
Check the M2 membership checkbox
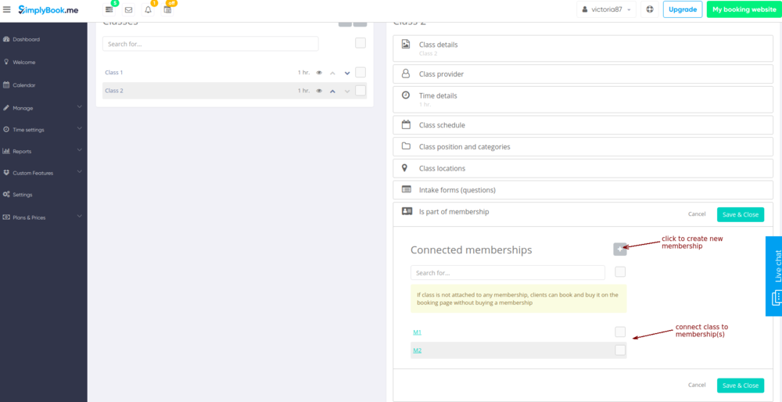pos(620,350)
